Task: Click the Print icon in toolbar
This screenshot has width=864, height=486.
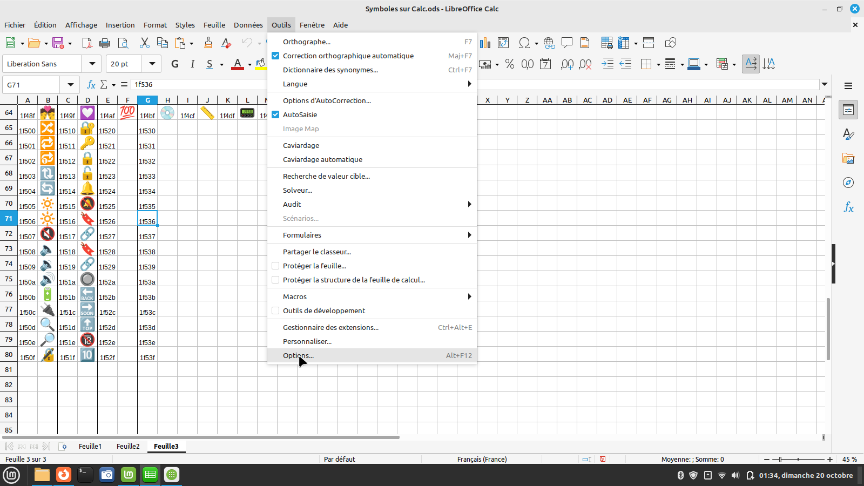Action: coord(105,43)
